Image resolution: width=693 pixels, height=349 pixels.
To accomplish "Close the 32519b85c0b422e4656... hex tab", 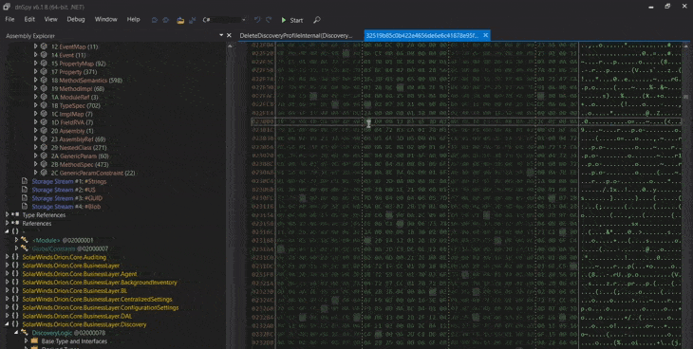I will tap(485, 35).
